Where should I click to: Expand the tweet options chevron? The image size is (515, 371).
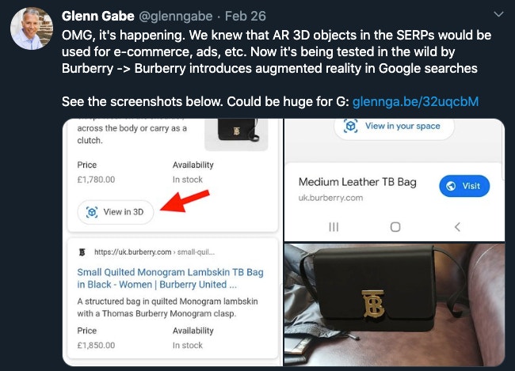(498, 14)
